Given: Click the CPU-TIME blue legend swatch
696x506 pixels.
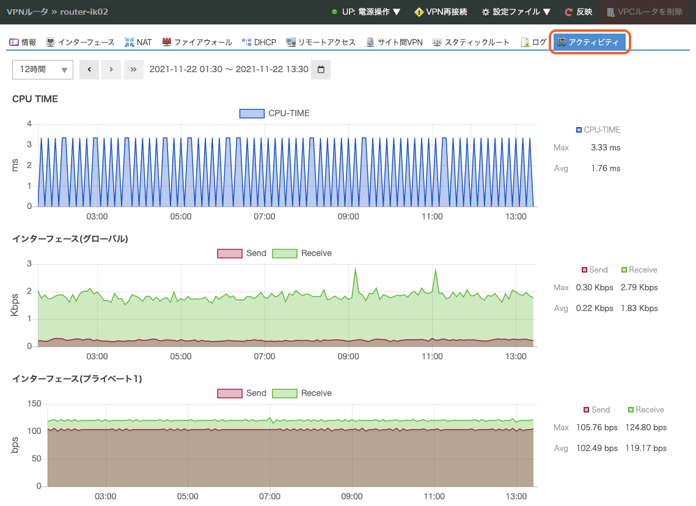Looking at the screenshot, I should [252, 113].
